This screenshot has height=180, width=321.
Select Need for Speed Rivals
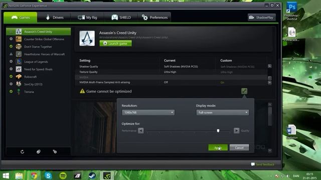click(39, 69)
